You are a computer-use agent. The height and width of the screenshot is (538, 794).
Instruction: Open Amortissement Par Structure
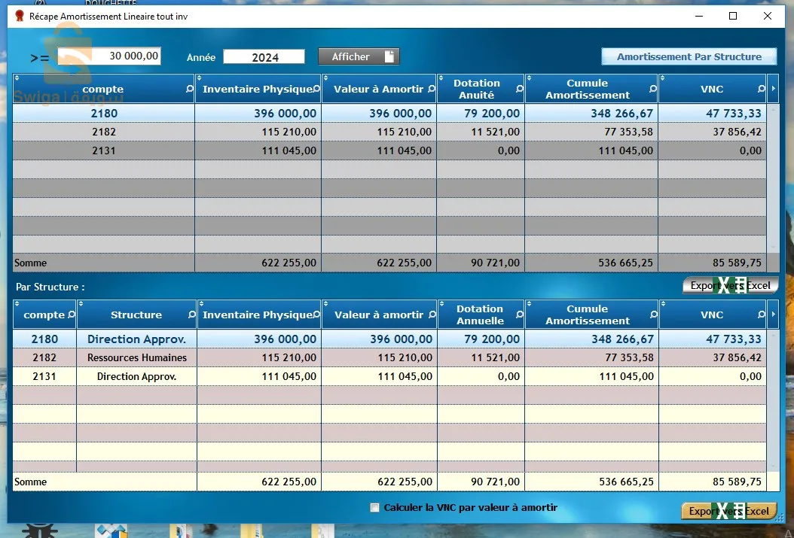[x=688, y=56]
